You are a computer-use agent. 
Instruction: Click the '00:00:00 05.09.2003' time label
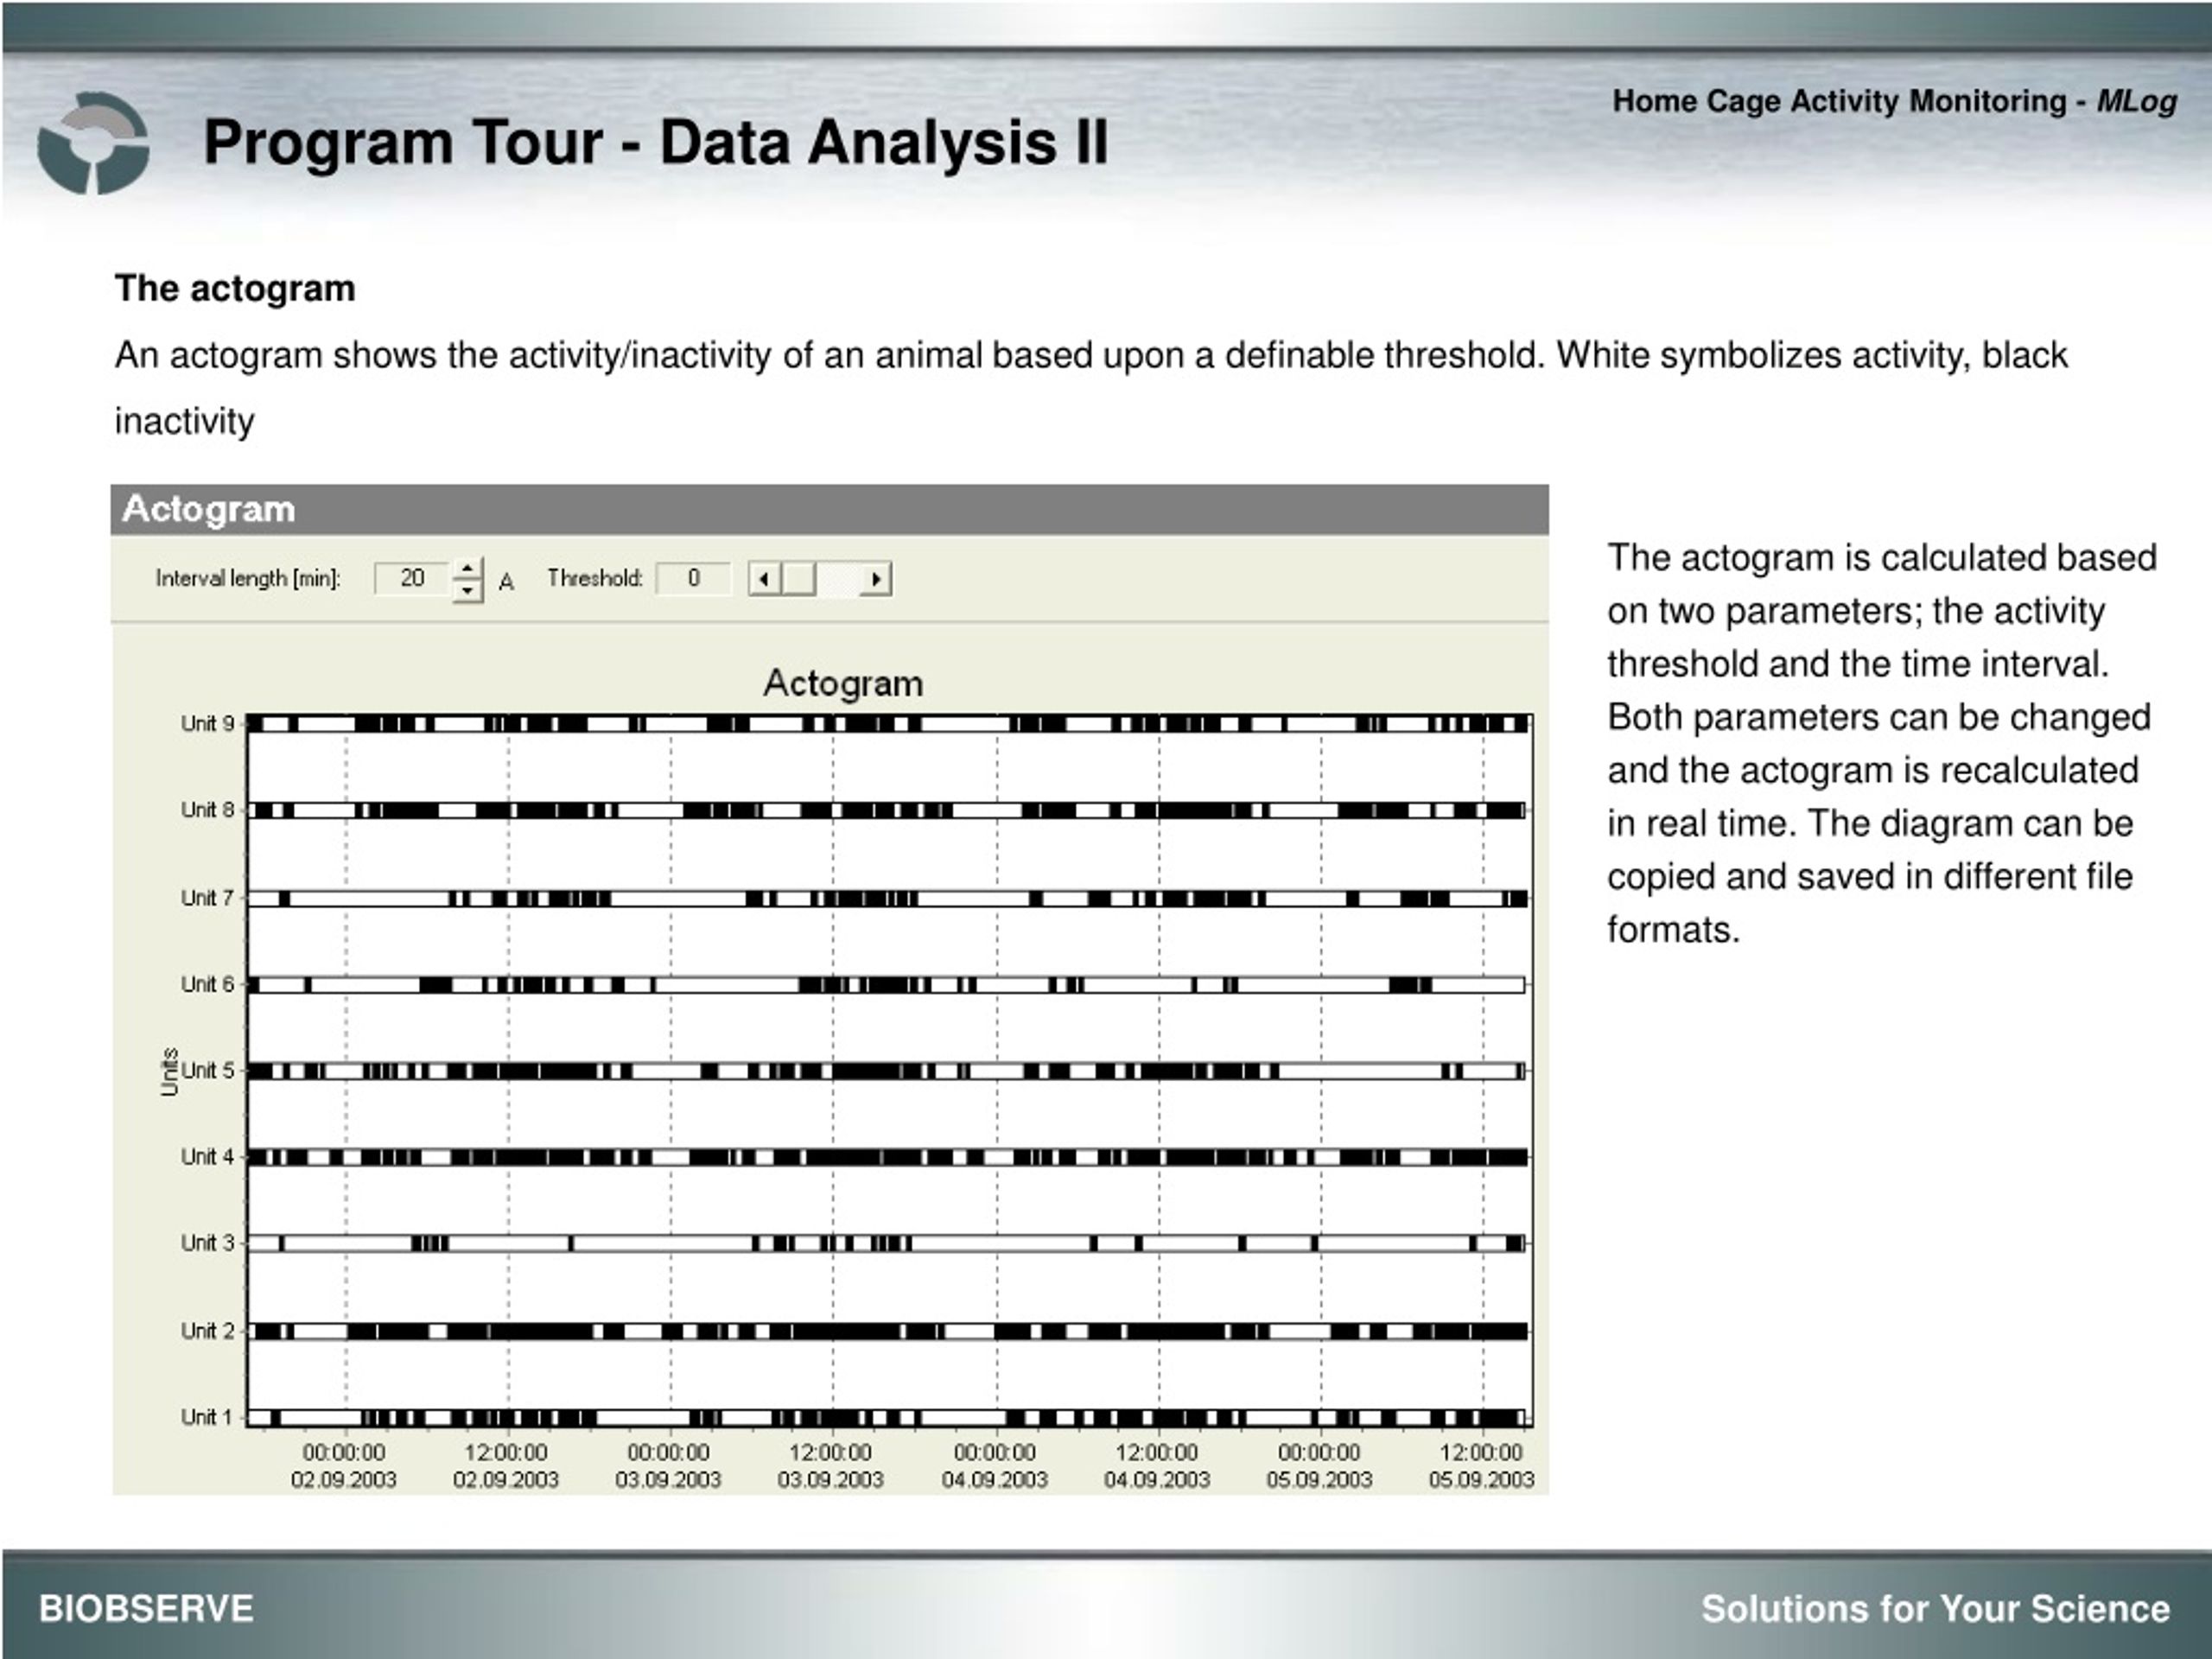(1319, 1465)
